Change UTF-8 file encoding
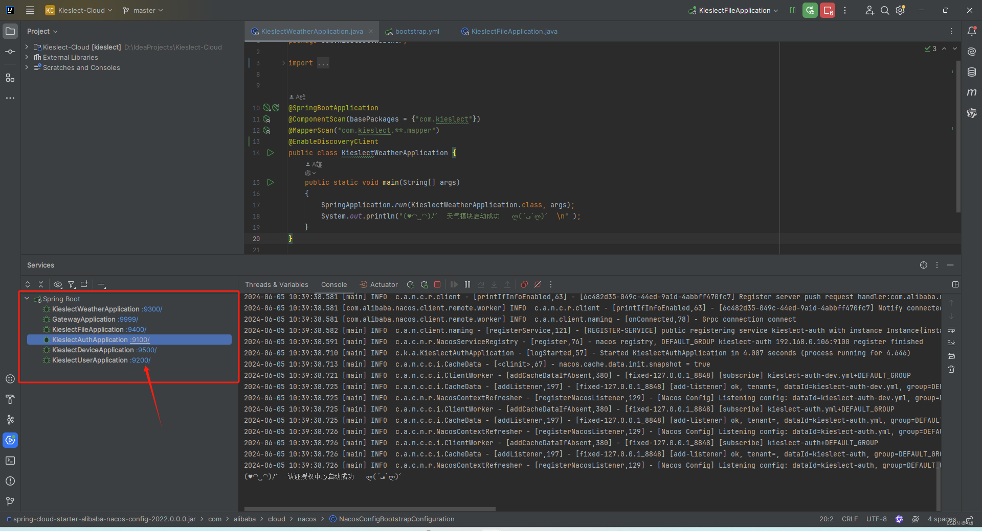 876,519
